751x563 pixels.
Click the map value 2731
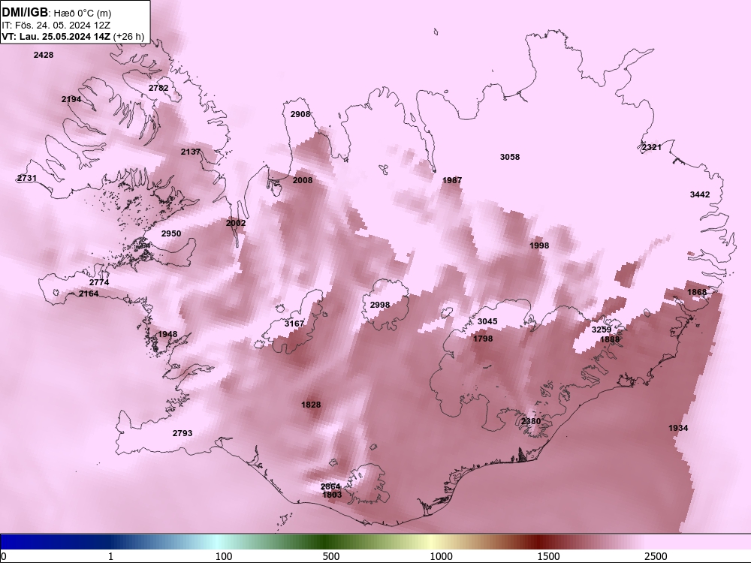(27, 178)
